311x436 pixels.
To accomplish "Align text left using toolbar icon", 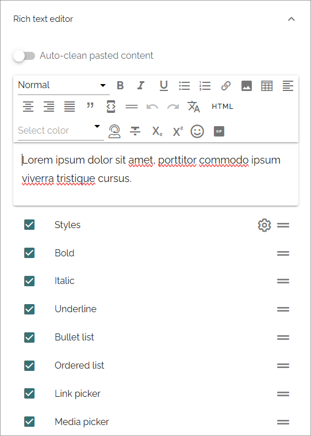I will tap(287, 86).
